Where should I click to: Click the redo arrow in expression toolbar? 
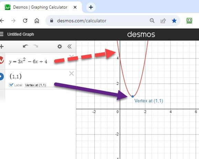pyautogui.click(x=36, y=46)
